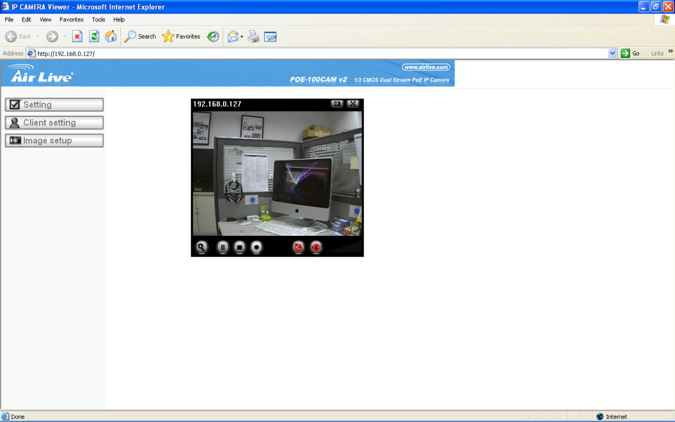Viewport: 675px width, 422px height.
Task: Open the Client setting page
Action: tap(54, 123)
